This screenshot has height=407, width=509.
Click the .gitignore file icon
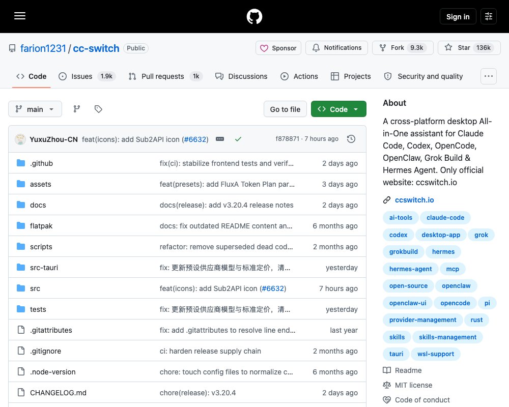pos(21,351)
